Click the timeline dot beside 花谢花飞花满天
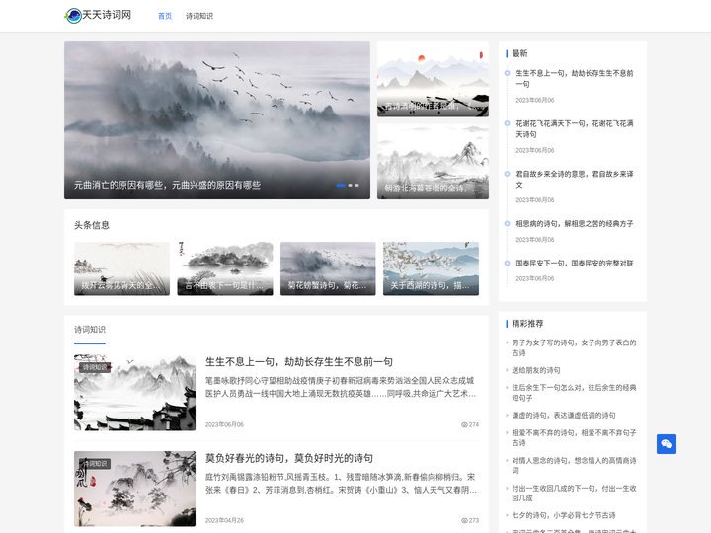This screenshot has height=533, width=711. (507, 123)
